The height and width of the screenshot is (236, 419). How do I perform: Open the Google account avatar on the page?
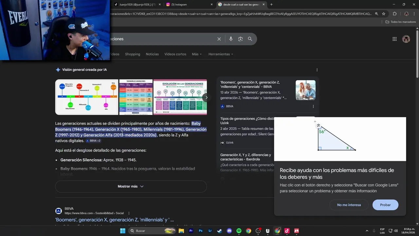pyautogui.click(x=406, y=39)
